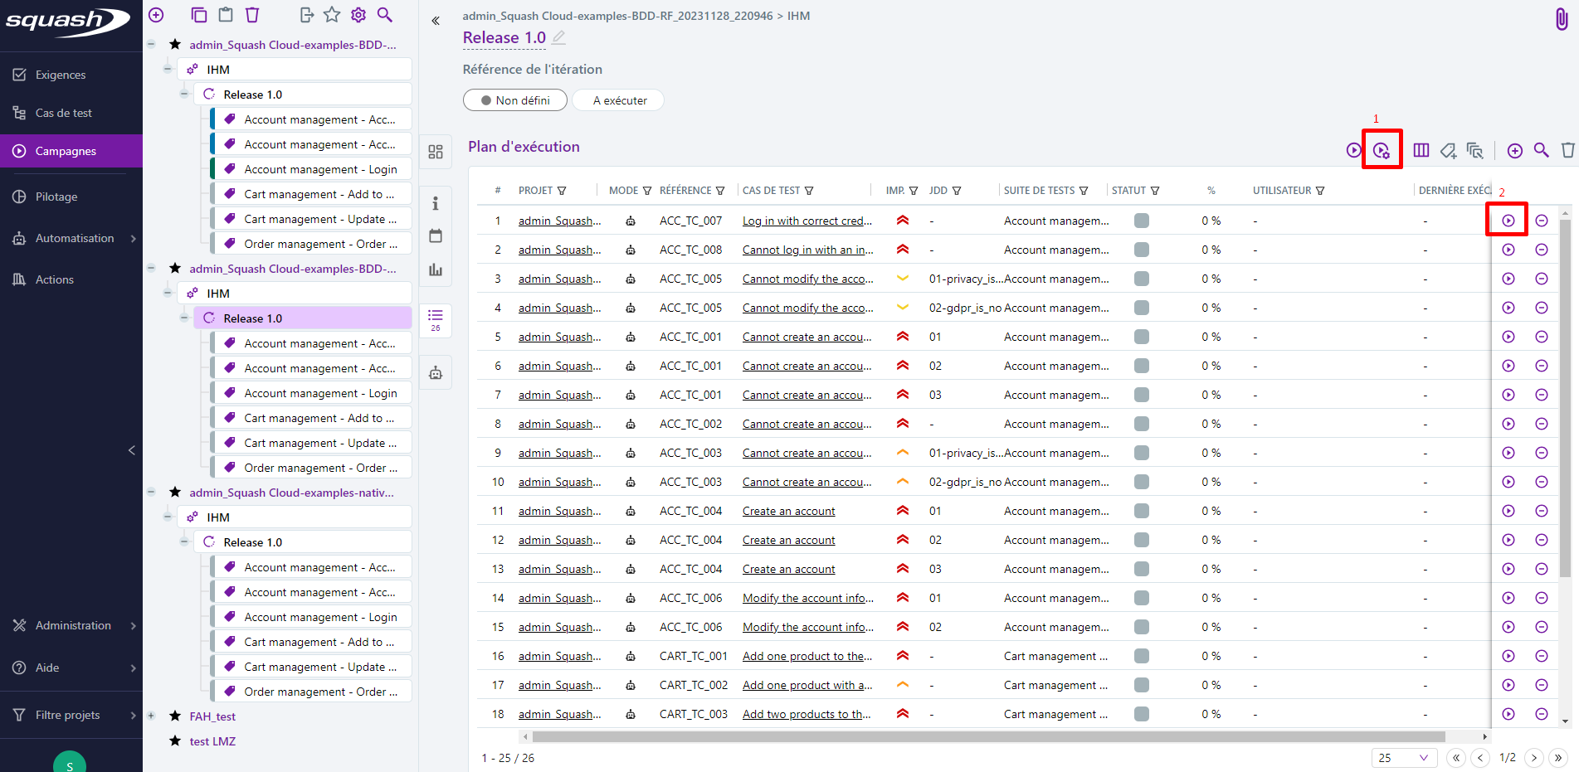This screenshot has width=1579, height=772.
Task: Select the A exécuter status pill
Action: point(620,100)
